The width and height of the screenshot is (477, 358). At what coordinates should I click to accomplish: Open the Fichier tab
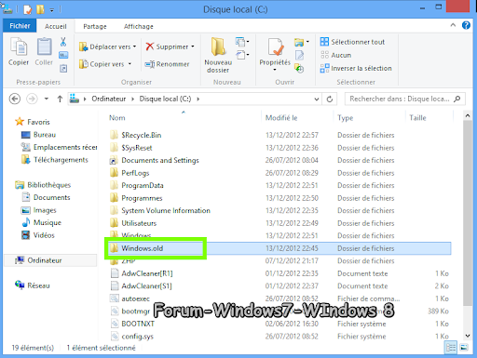[20, 26]
